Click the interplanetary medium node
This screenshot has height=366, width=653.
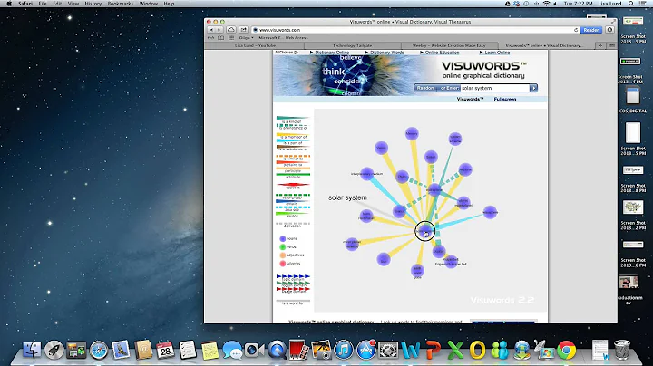point(367,174)
